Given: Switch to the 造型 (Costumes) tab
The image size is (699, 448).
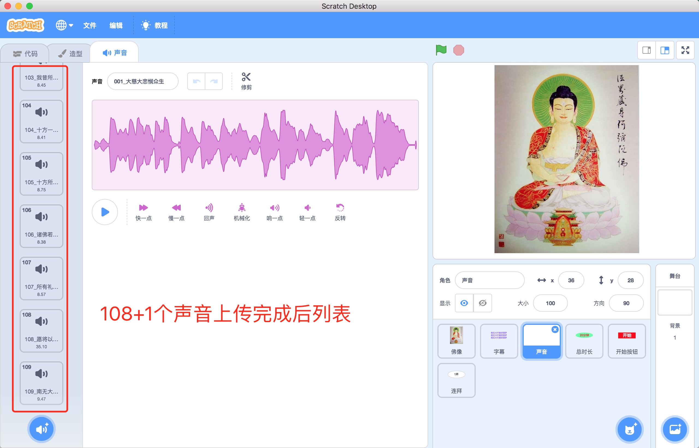Looking at the screenshot, I should tap(70, 53).
